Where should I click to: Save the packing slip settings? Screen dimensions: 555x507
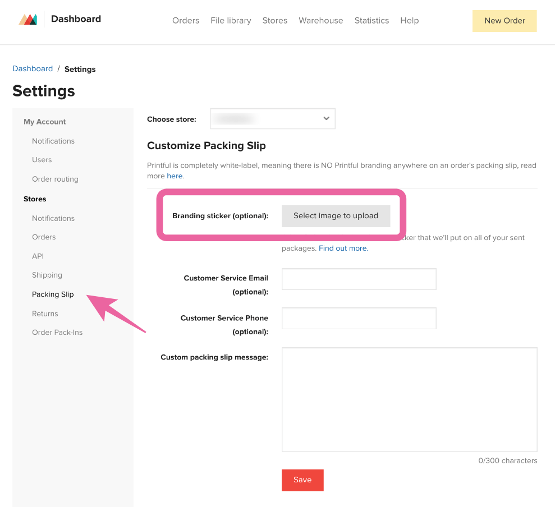(302, 480)
